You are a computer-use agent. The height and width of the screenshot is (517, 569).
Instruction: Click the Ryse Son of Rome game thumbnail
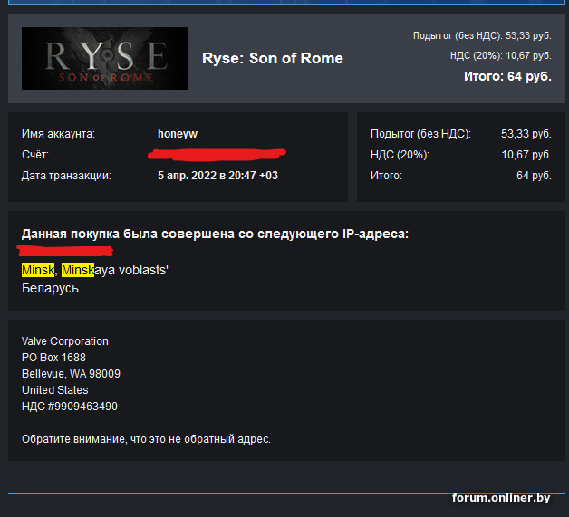(105, 58)
